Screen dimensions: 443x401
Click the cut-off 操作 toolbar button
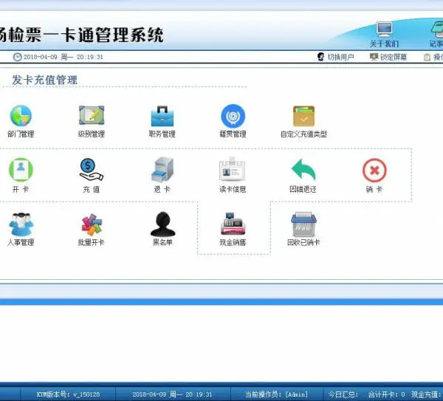433,58
